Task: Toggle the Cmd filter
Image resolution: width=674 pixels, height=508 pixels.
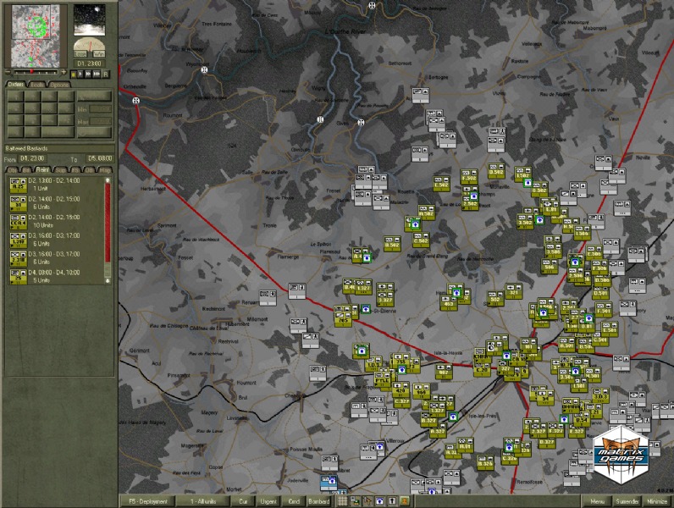Action: (293, 501)
